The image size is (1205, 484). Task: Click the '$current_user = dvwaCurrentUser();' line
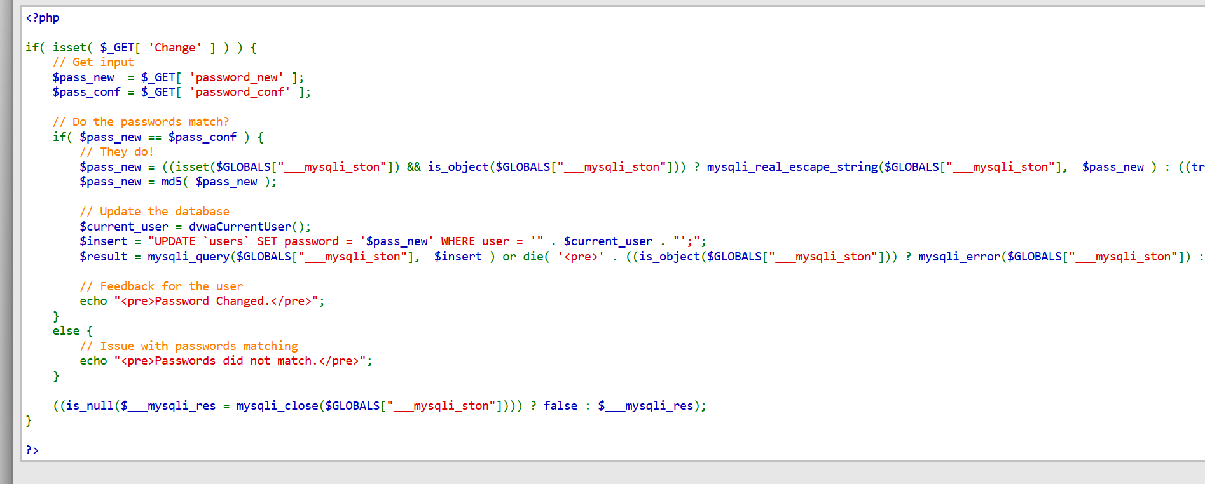(x=195, y=227)
